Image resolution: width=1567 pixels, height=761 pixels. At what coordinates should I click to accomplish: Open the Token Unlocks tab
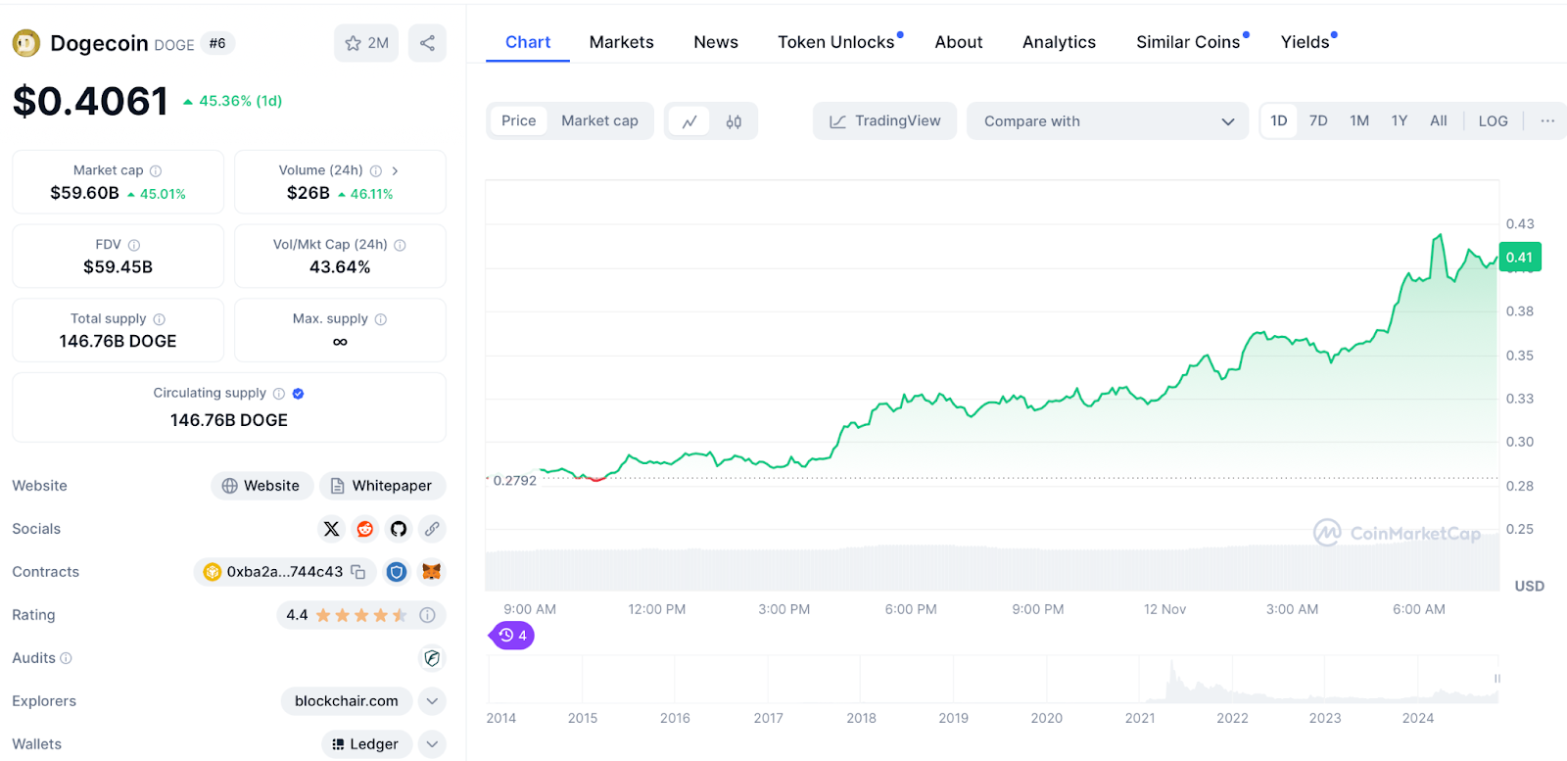pyautogui.click(x=836, y=42)
